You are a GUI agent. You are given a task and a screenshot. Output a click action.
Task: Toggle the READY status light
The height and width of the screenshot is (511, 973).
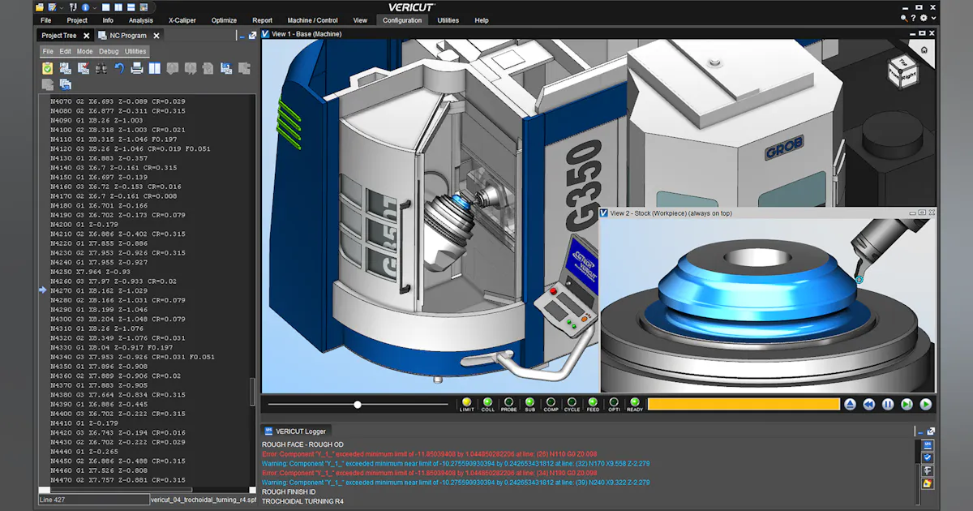click(x=635, y=404)
